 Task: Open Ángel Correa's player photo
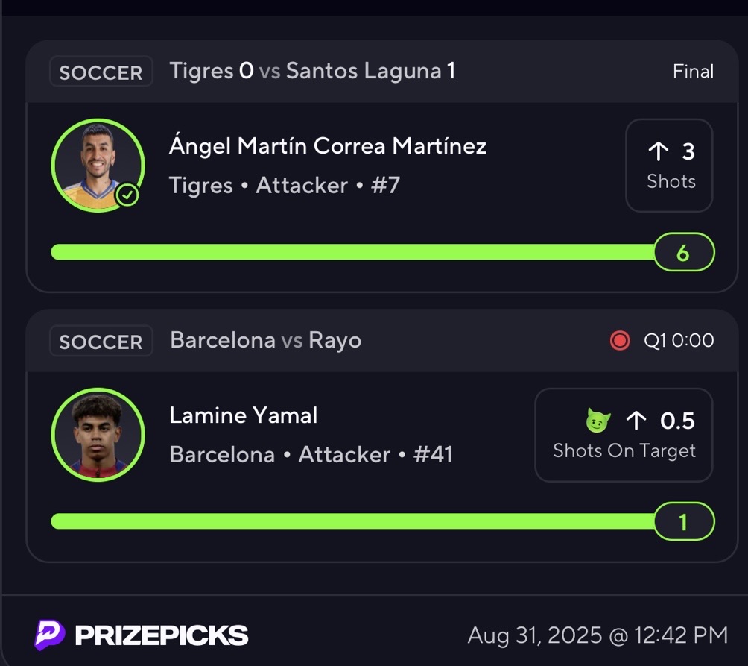point(98,166)
